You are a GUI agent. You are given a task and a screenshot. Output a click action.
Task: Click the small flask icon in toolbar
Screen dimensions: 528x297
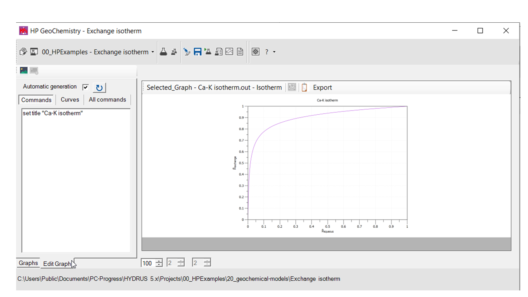pyautogui.click(x=174, y=52)
